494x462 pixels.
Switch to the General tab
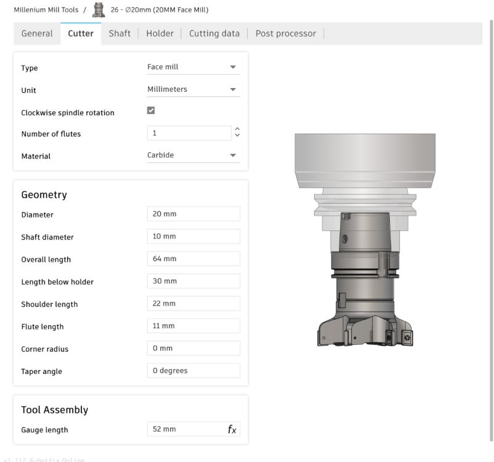pyautogui.click(x=37, y=33)
